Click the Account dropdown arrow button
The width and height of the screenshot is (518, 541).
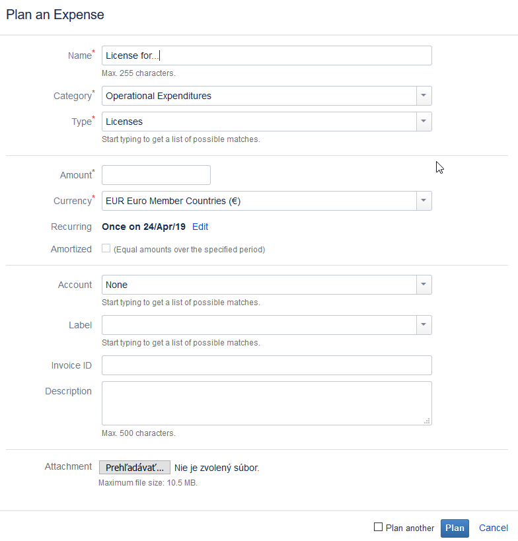pyautogui.click(x=424, y=285)
